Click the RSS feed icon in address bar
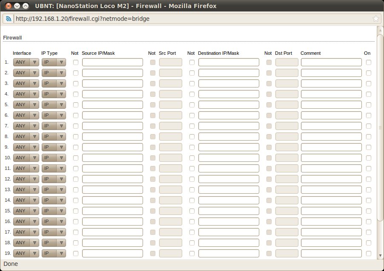384x271 pixels. pyautogui.click(x=9, y=19)
